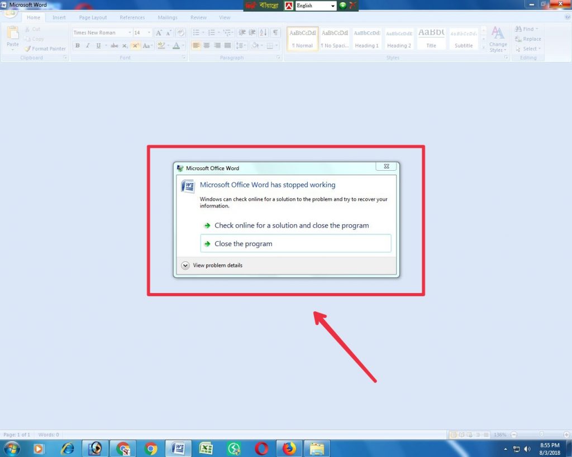Switch to the View tab
The width and height of the screenshot is (572, 457).
tap(225, 17)
